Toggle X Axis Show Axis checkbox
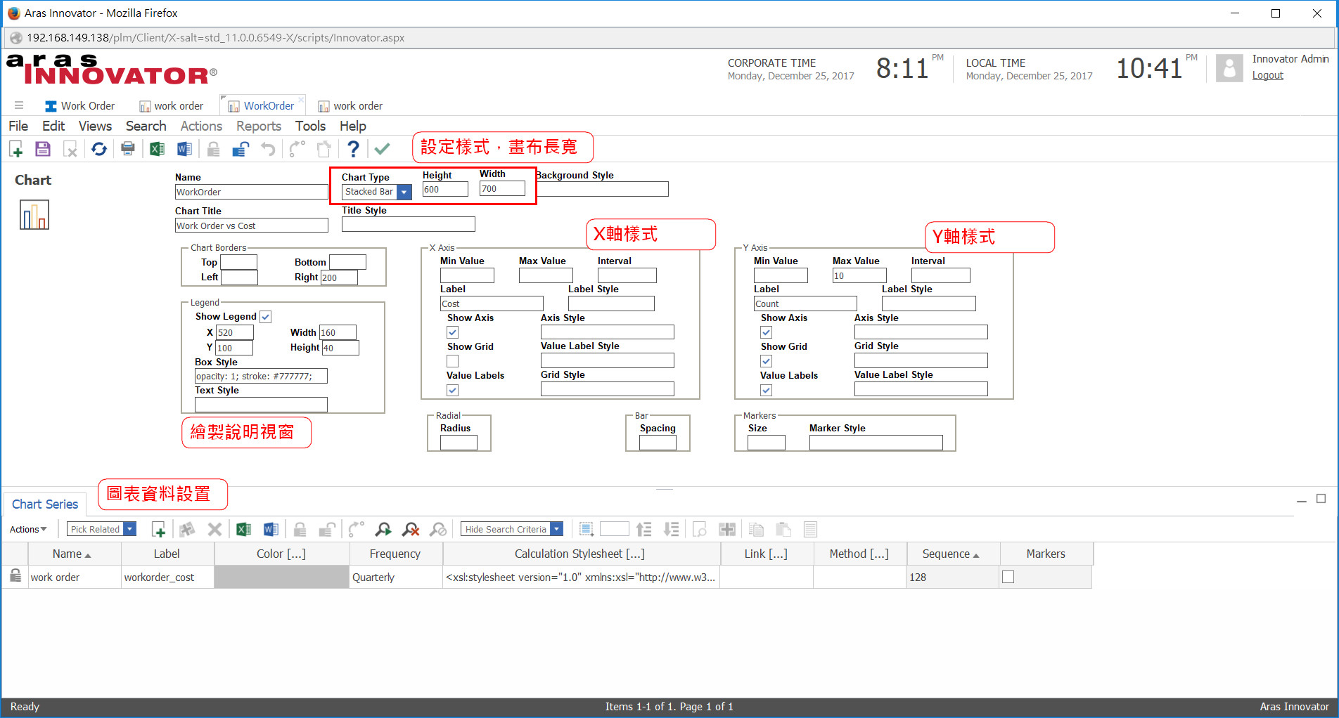Viewport: 1339px width, 718px height. 452,332
